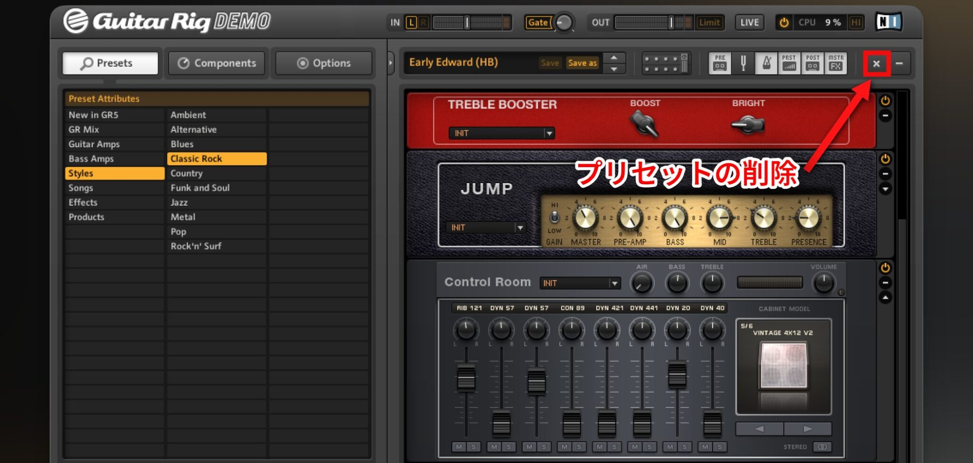Activate the Metronome
973x463 pixels.
(x=766, y=63)
